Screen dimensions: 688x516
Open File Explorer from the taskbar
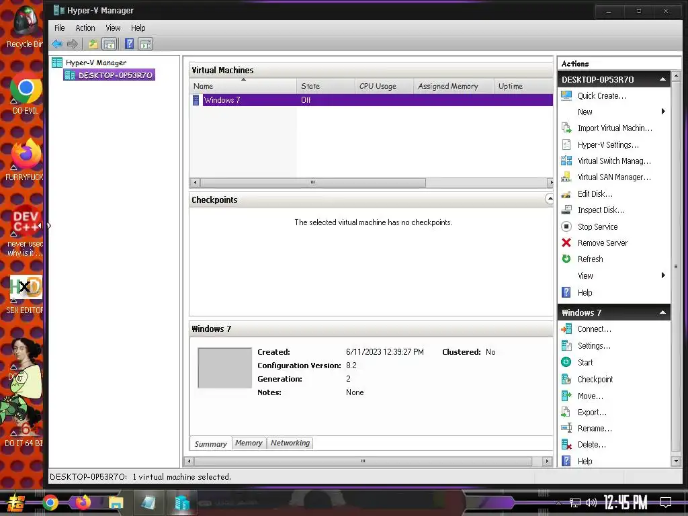116,503
